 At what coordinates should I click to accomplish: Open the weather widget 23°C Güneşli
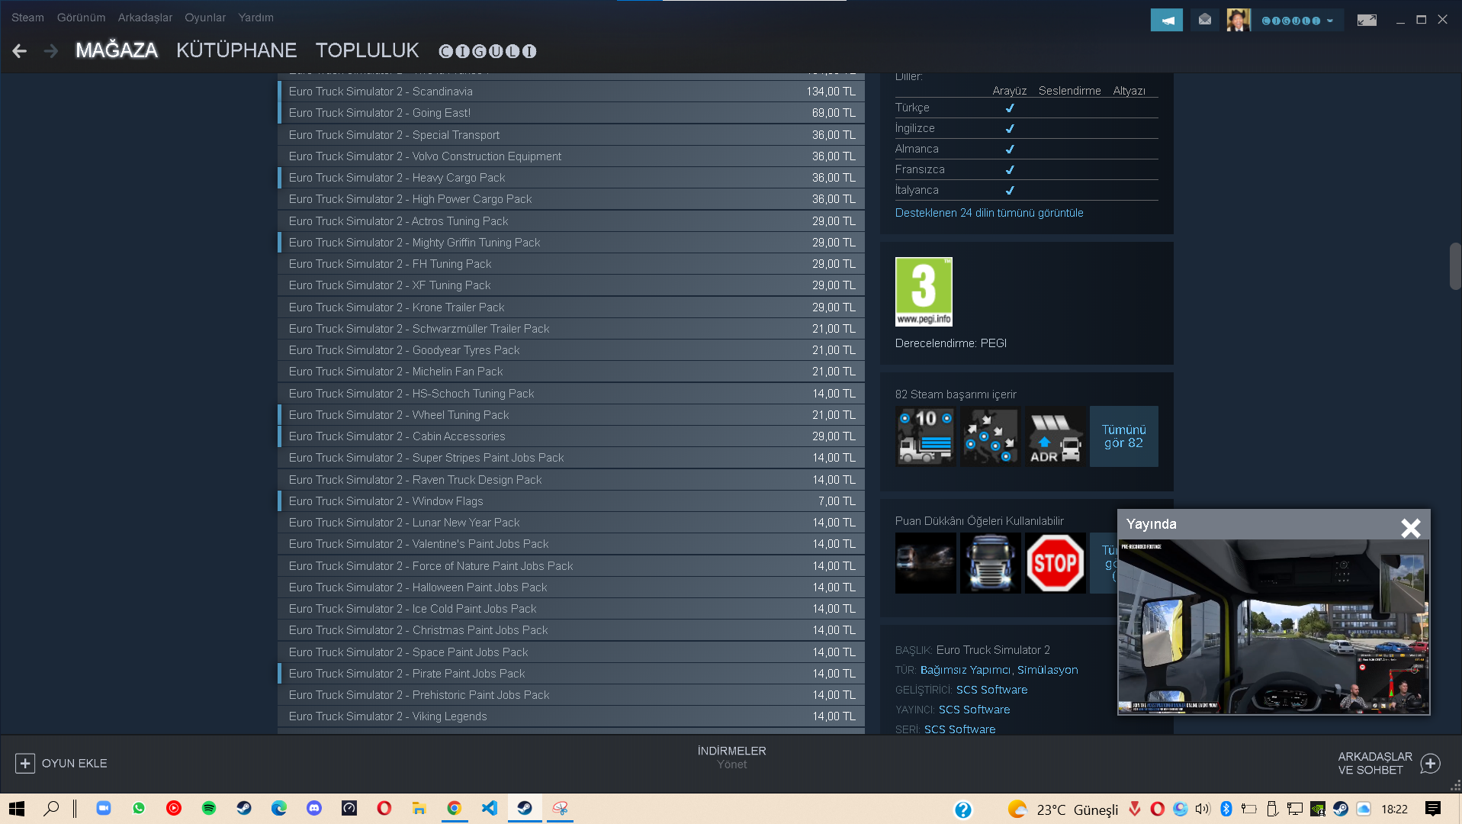click(x=1062, y=809)
